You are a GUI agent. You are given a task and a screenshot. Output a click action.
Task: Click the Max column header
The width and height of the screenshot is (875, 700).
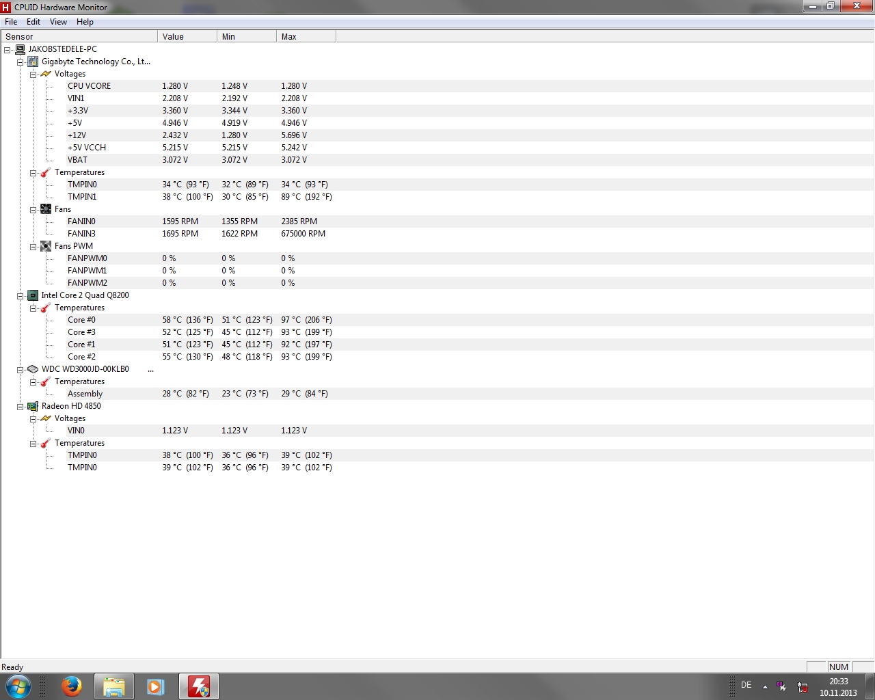coord(306,36)
